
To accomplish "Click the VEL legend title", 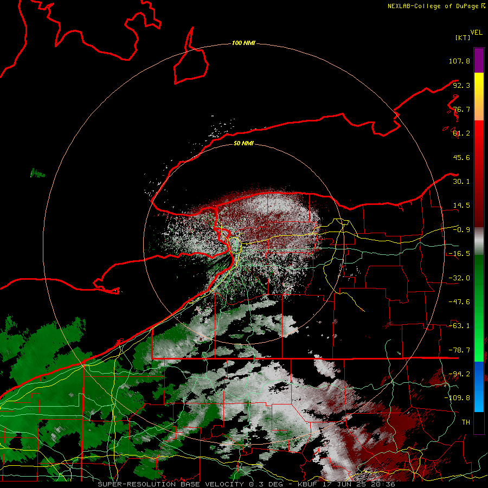I will coord(476,33).
